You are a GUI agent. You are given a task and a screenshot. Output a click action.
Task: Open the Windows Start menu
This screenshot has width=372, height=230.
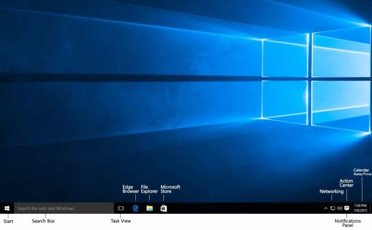coord(7,209)
